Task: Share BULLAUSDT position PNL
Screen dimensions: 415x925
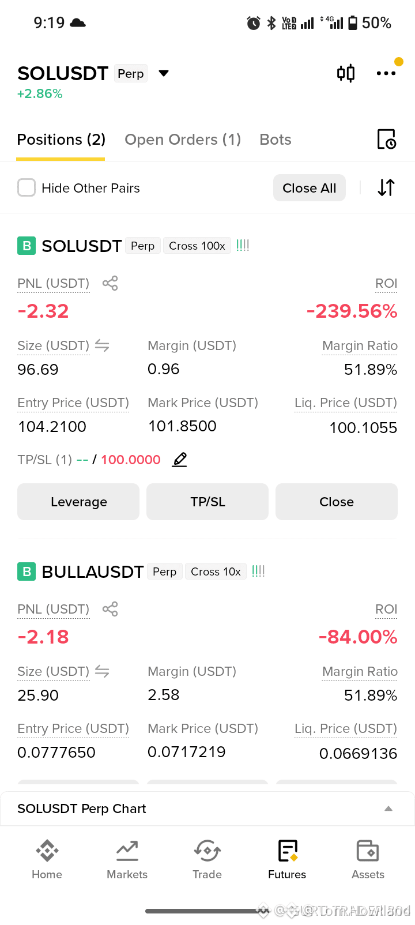Action: [x=110, y=609]
